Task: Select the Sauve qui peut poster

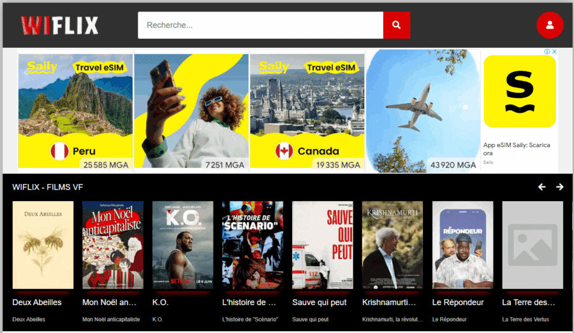Action: 322,245
